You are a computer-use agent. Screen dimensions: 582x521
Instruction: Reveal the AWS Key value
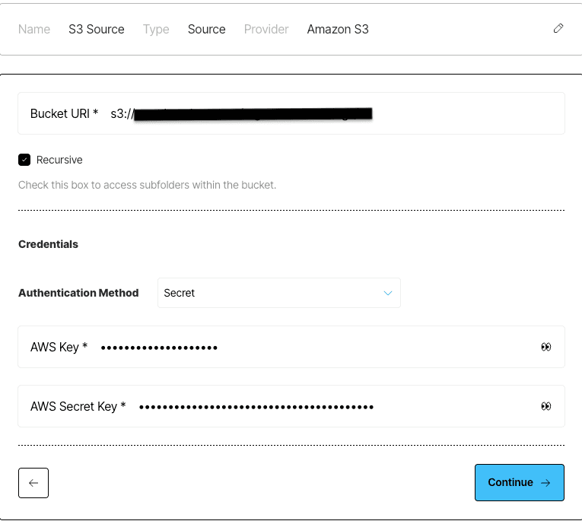click(x=545, y=347)
